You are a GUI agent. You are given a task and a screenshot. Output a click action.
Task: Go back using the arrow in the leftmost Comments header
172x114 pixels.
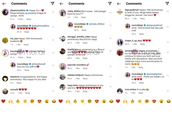(x=4, y=4)
